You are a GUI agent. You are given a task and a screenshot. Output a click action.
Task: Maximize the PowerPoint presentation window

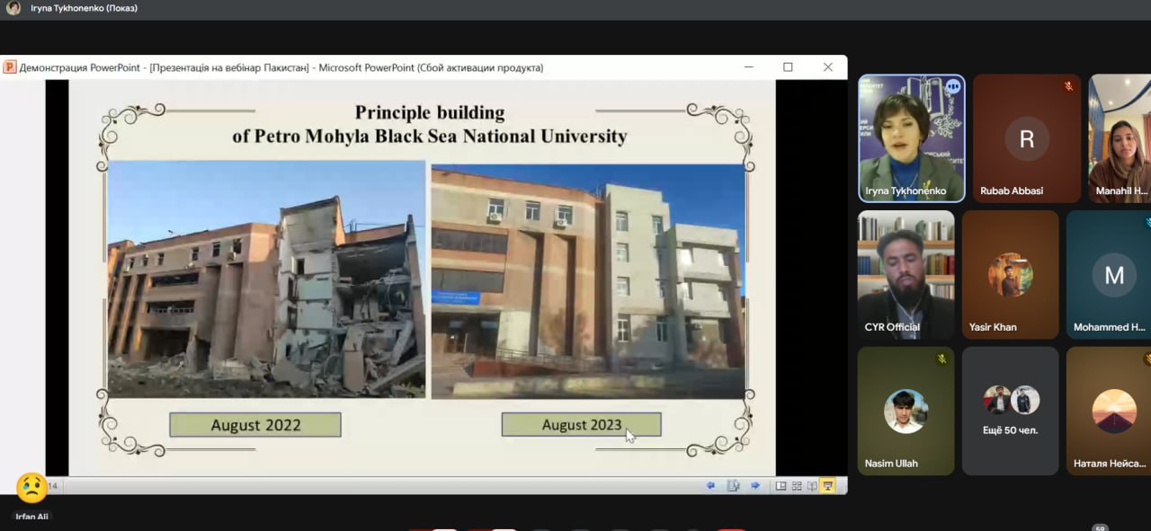click(788, 67)
